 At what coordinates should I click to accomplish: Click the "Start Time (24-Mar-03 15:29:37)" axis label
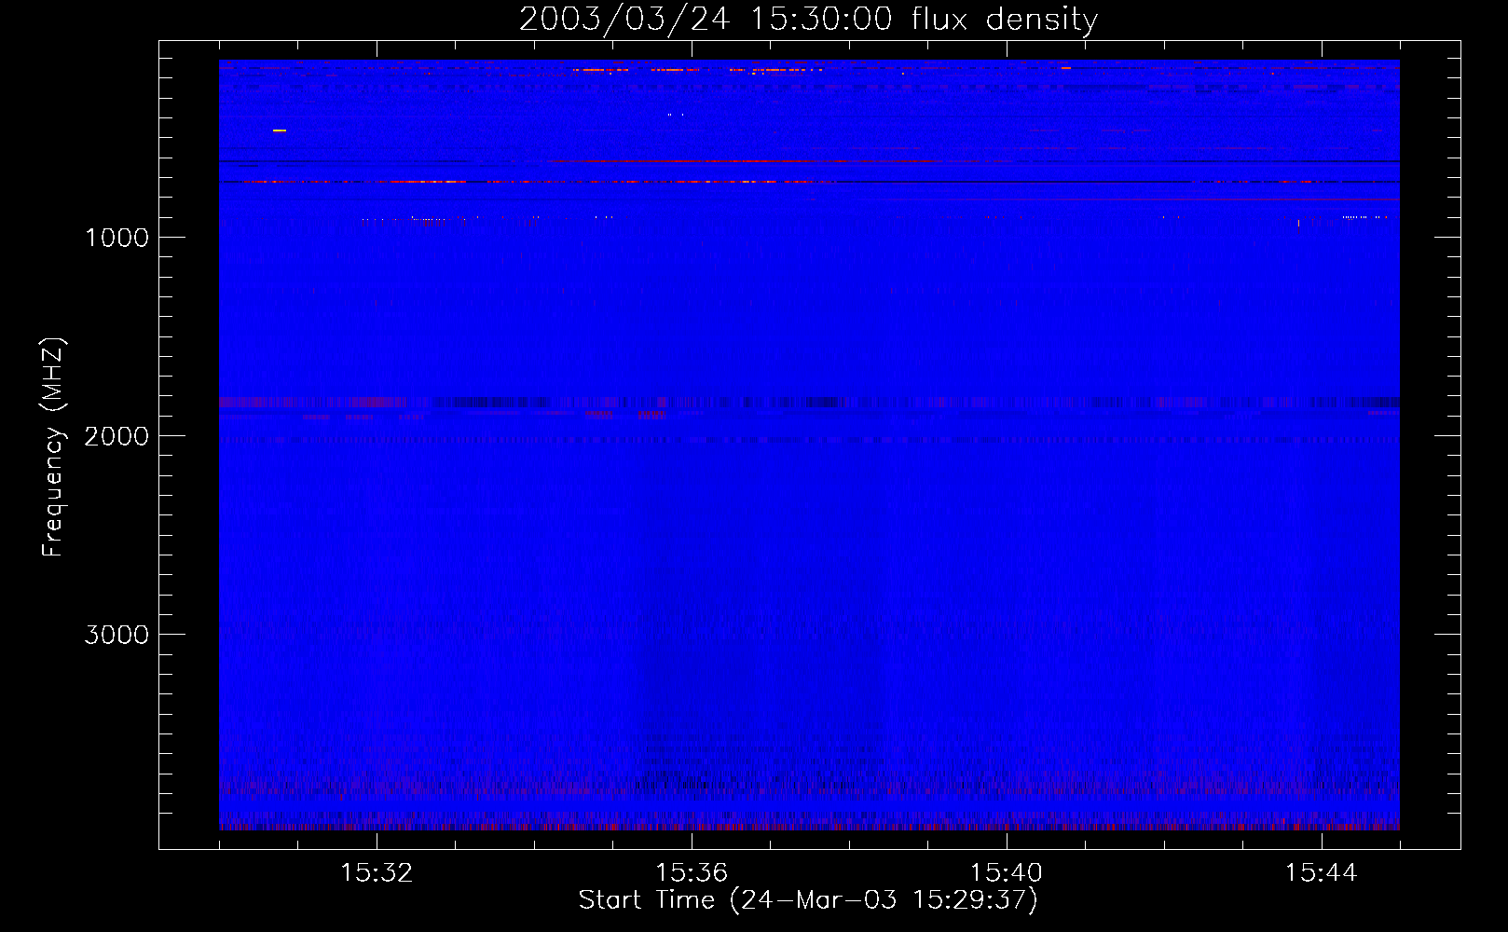[x=808, y=899]
